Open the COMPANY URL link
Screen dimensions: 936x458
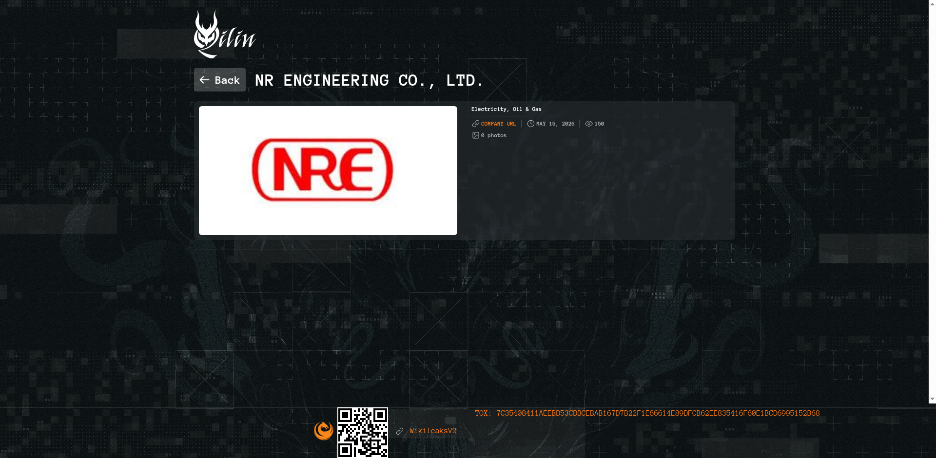coord(498,124)
